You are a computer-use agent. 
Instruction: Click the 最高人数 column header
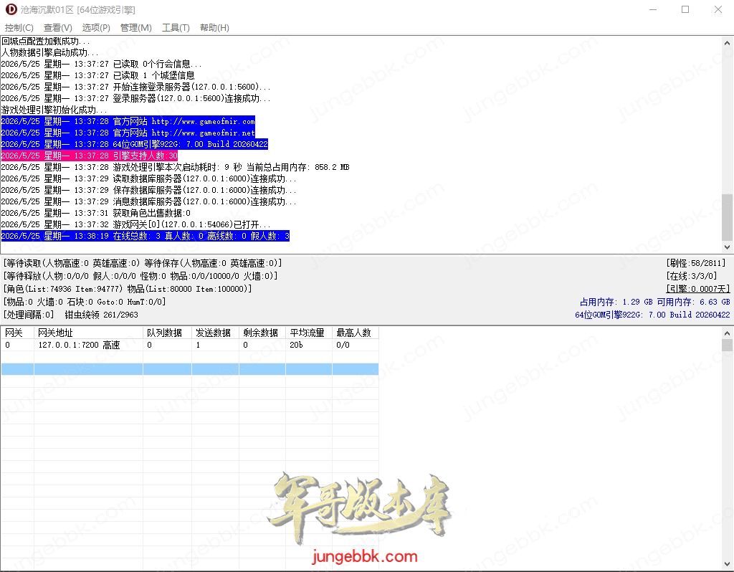coord(356,333)
